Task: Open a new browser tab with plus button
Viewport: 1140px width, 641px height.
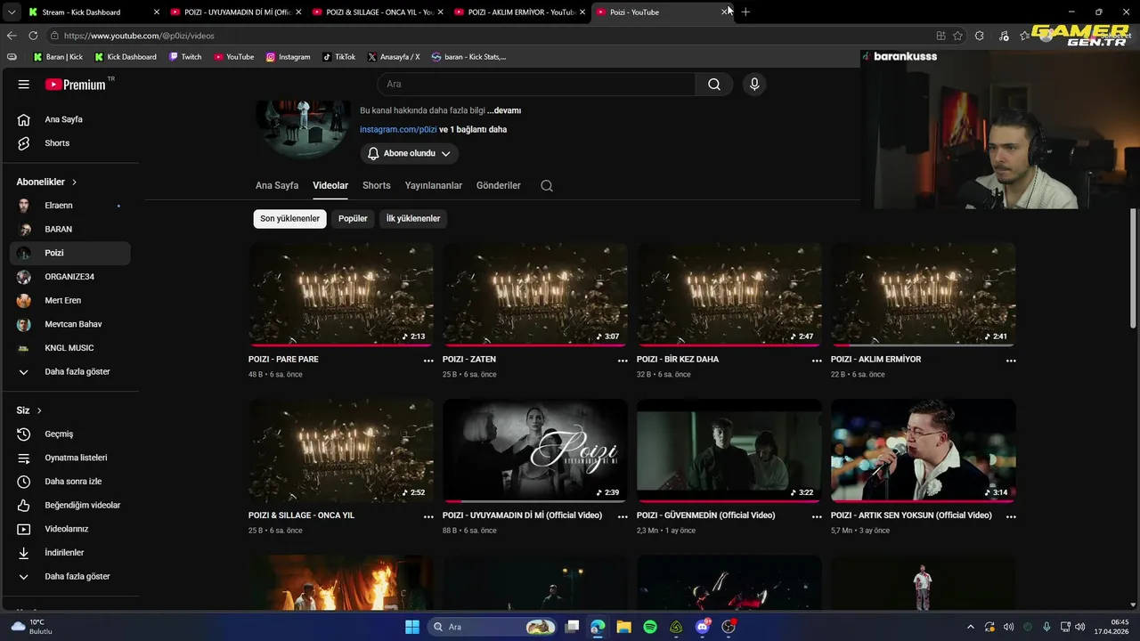Action: pyautogui.click(x=745, y=12)
